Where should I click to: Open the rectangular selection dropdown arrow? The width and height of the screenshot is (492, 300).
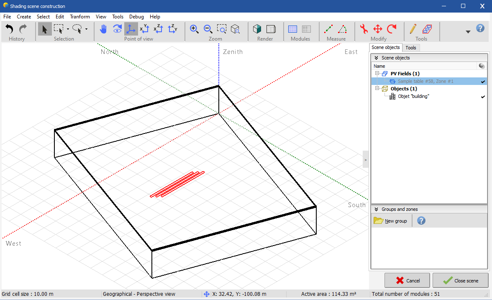pyautogui.click(x=68, y=29)
